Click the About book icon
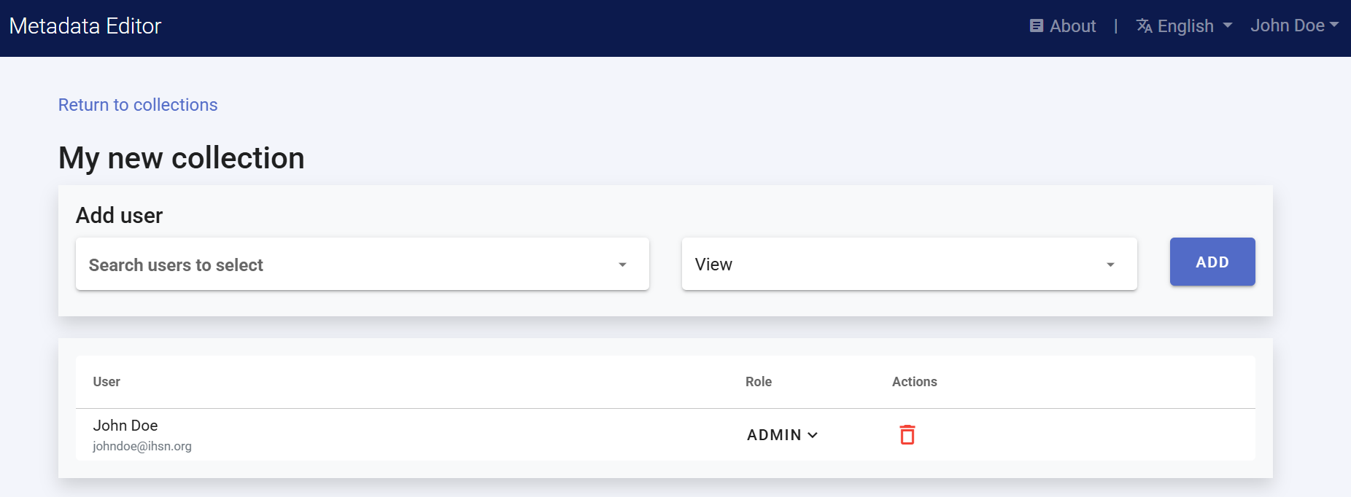 [1036, 26]
